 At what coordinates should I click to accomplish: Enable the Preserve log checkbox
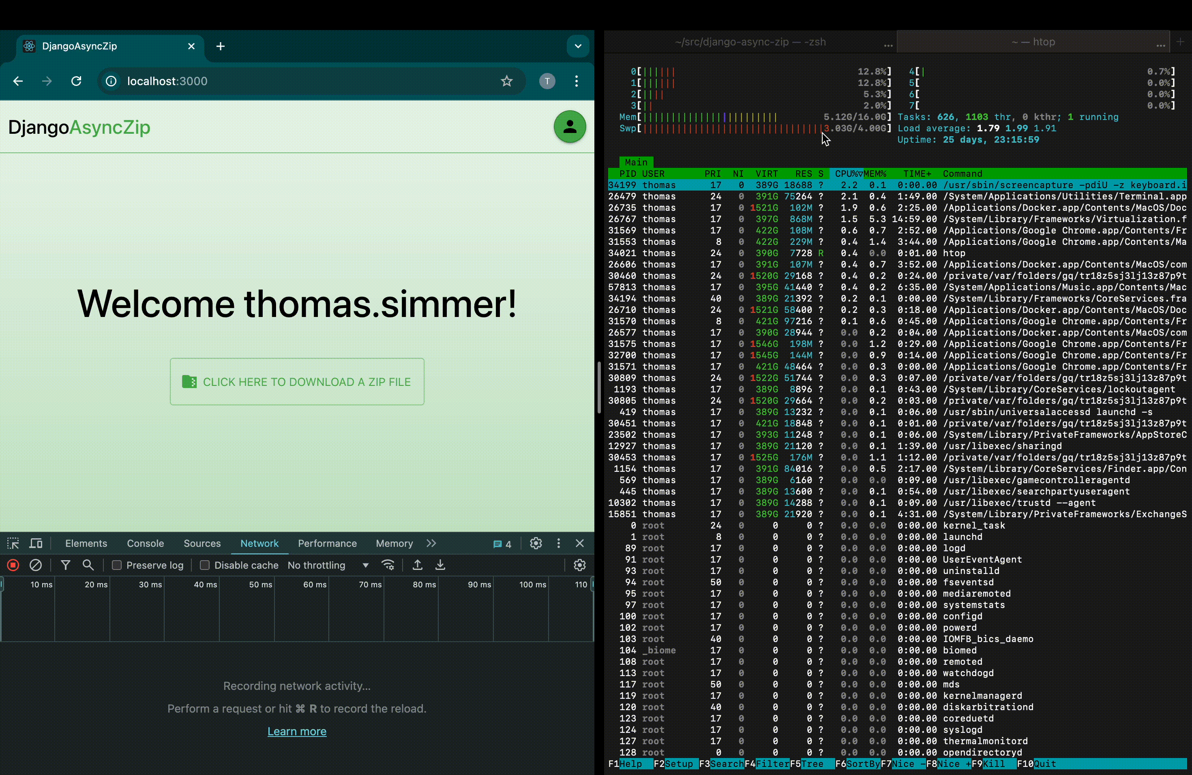click(117, 565)
